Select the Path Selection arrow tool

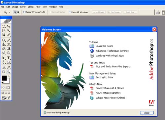(x=4, y=58)
